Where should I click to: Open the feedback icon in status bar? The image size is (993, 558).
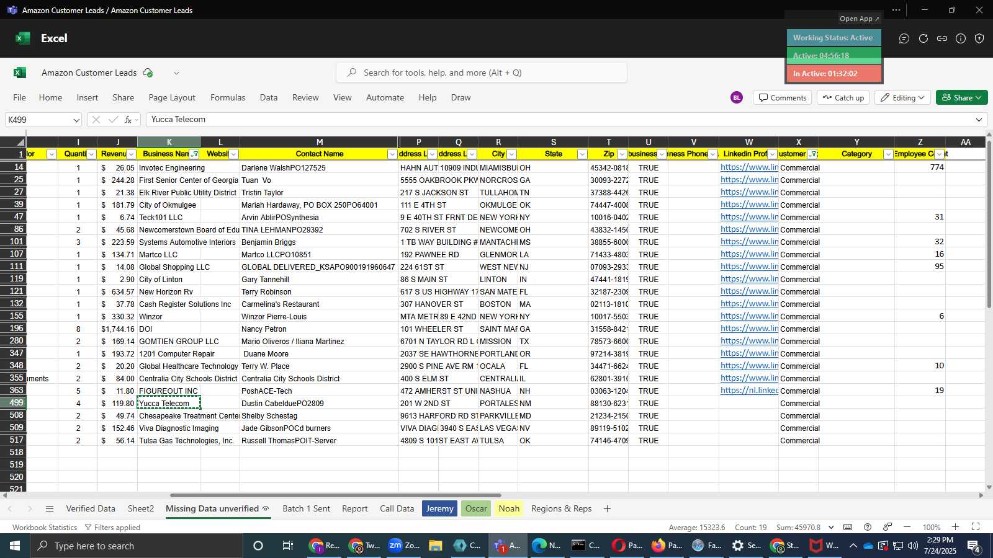(887, 527)
